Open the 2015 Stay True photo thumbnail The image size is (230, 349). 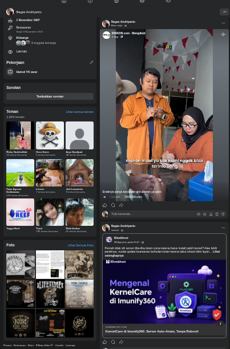21,323
